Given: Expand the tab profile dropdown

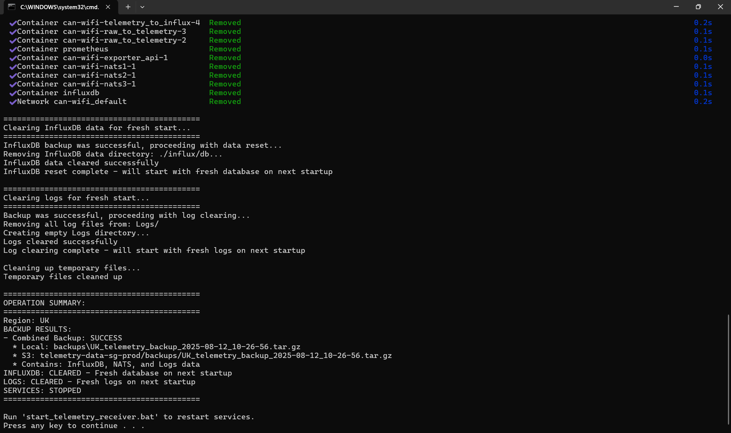Looking at the screenshot, I should coord(142,7).
